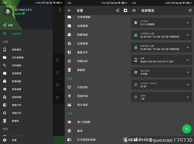Open 计划任务 alarm clock settings entry
This screenshot has height=144, width=194.
[x=97, y=87]
